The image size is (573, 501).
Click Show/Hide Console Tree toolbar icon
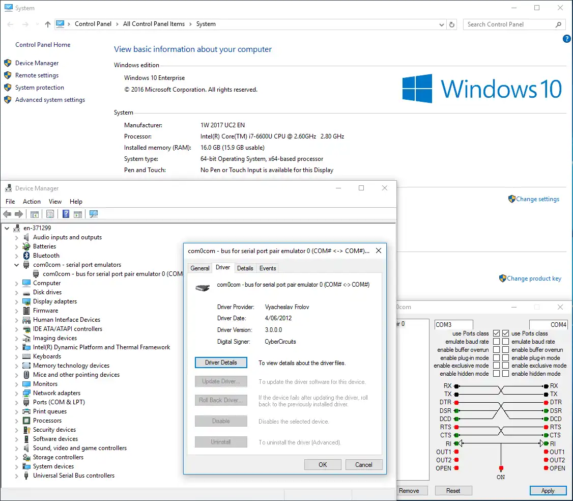click(35, 214)
